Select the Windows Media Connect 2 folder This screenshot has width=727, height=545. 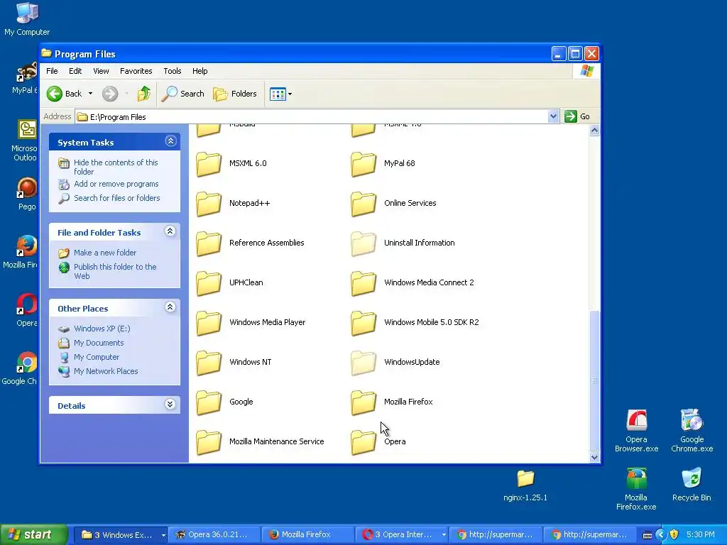pyautogui.click(x=363, y=283)
